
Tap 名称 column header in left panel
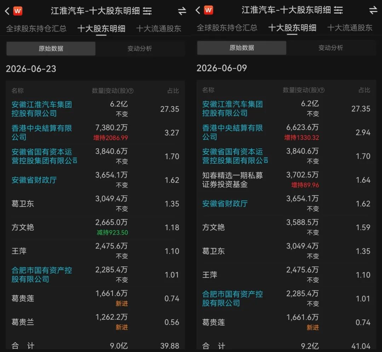point(18,91)
